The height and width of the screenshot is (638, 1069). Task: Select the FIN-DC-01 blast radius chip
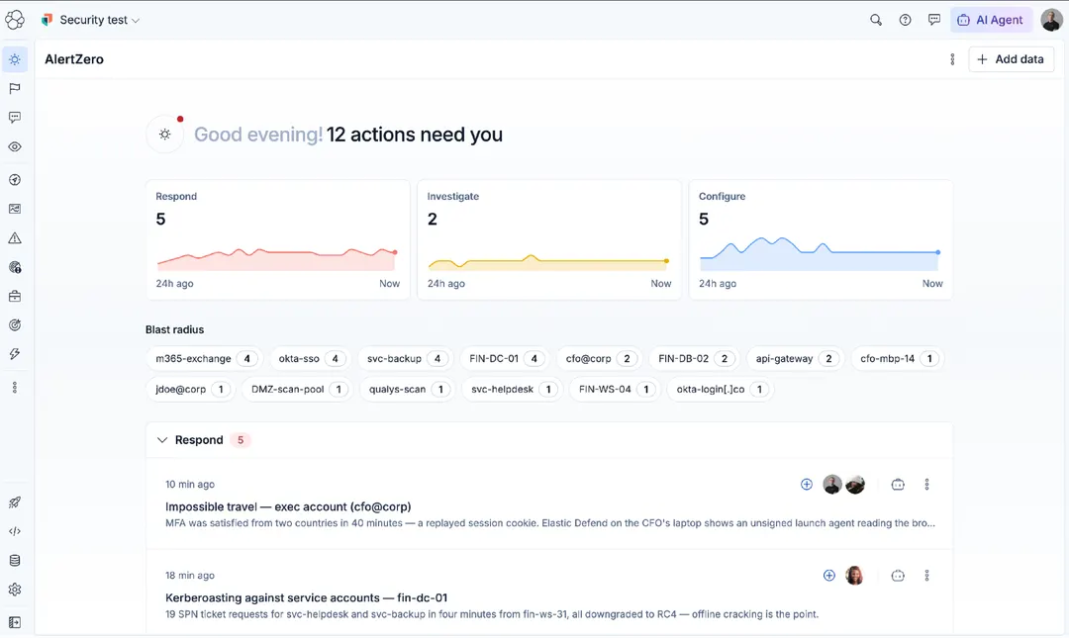click(504, 358)
